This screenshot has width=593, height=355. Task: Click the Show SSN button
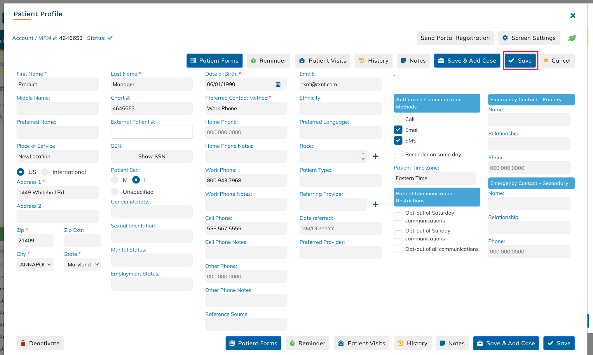152,156
